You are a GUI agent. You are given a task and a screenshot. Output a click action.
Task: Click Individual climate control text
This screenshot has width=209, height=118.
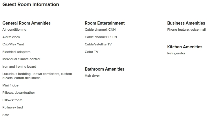pyautogui.click(x=21, y=59)
